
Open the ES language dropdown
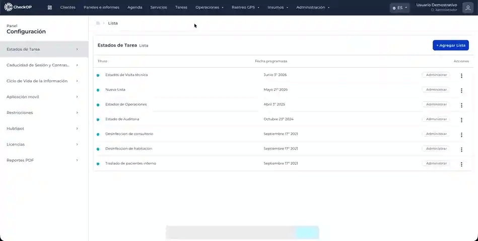(x=399, y=8)
